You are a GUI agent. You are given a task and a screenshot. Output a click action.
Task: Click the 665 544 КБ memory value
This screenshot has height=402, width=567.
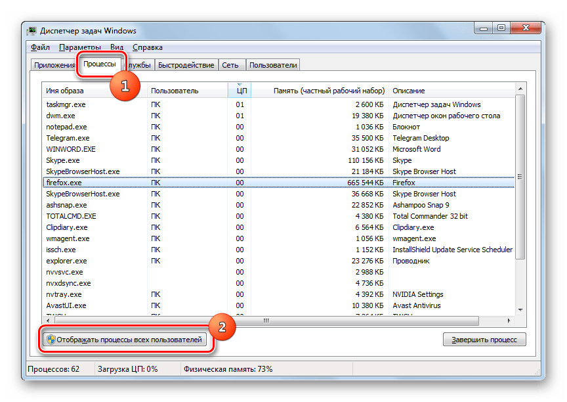(x=366, y=183)
